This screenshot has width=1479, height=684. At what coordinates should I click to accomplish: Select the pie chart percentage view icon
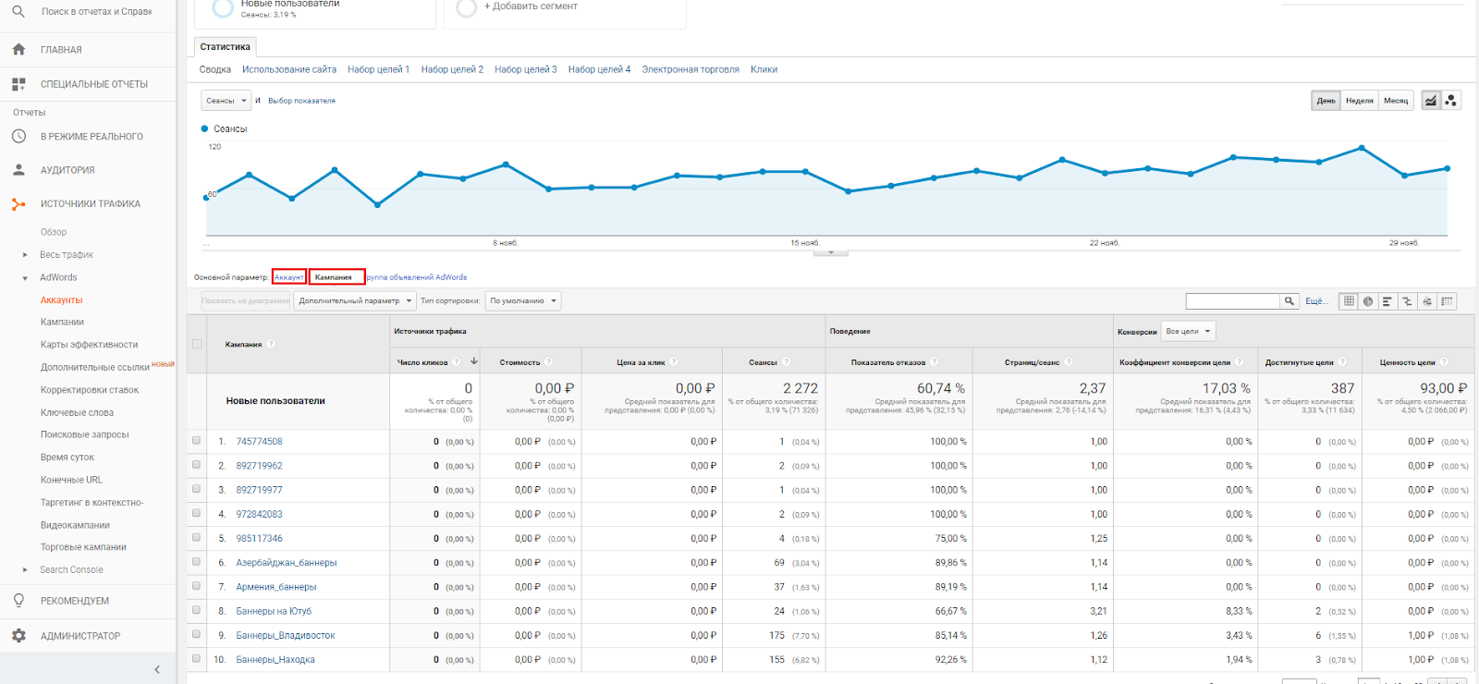point(1368,301)
